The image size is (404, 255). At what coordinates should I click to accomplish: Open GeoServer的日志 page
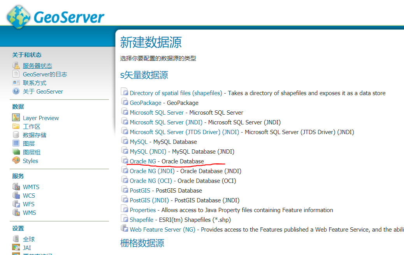click(45, 74)
